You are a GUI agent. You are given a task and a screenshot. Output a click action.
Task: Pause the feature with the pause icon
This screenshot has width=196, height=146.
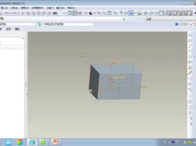click(177, 24)
